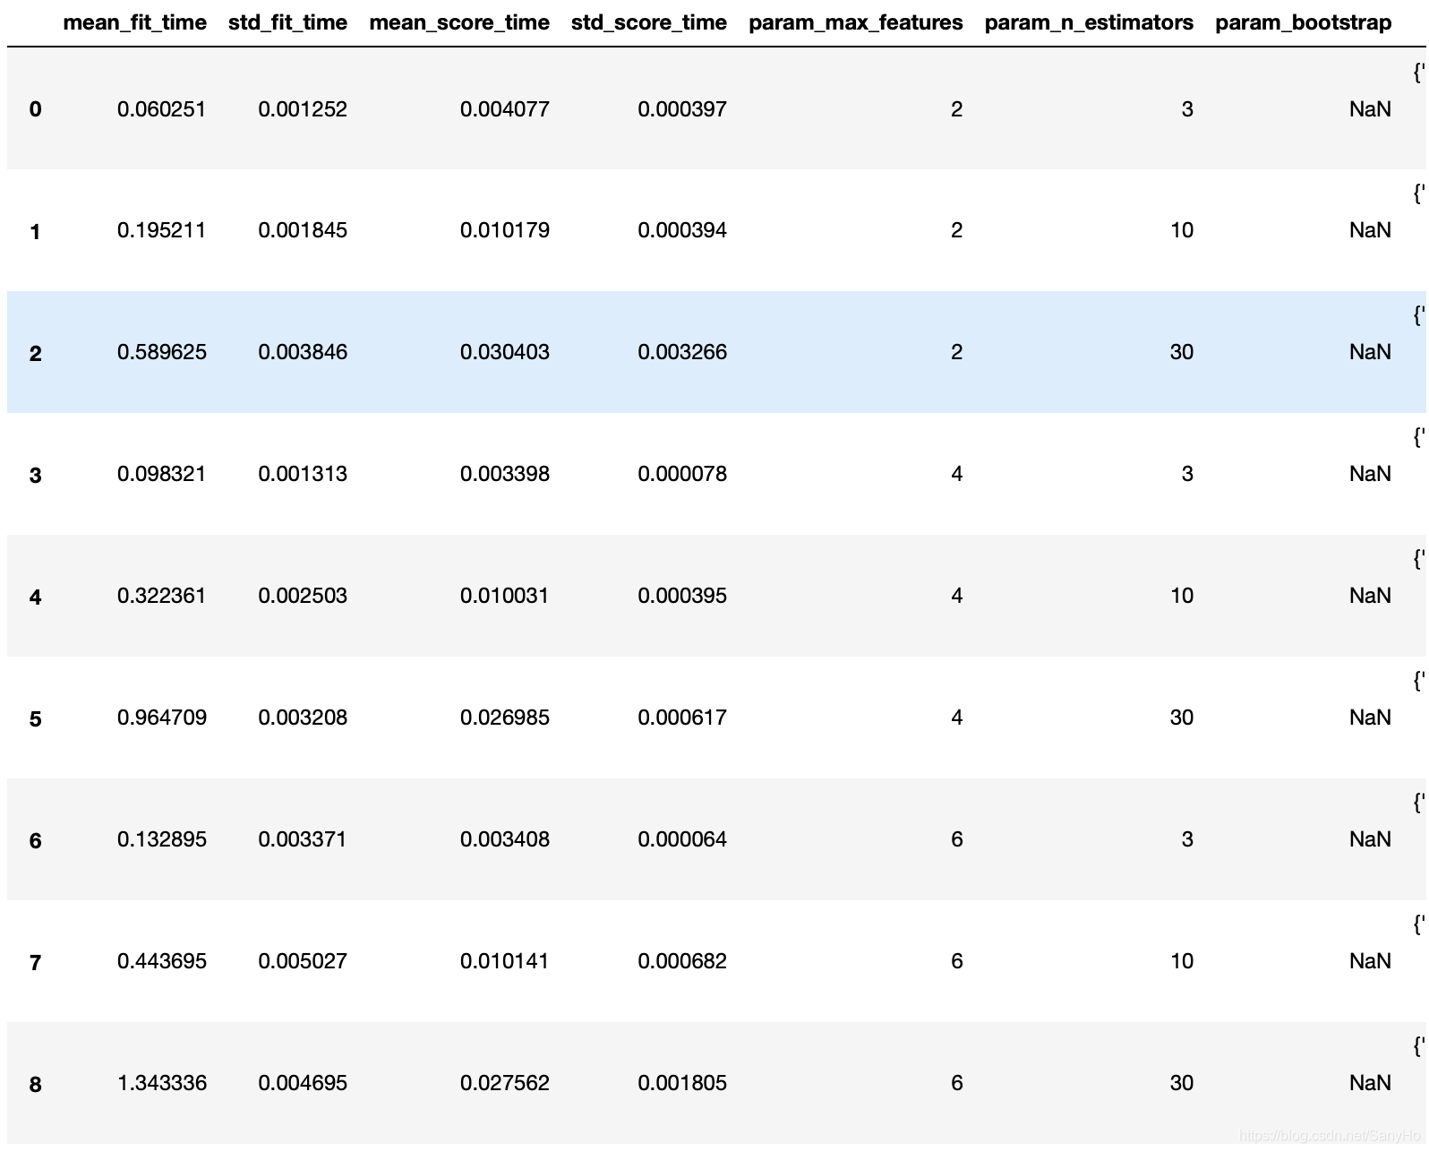The height and width of the screenshot is (1152, 1429).
Task: Click std_fit_time value 0.003208
Action: 303,718
